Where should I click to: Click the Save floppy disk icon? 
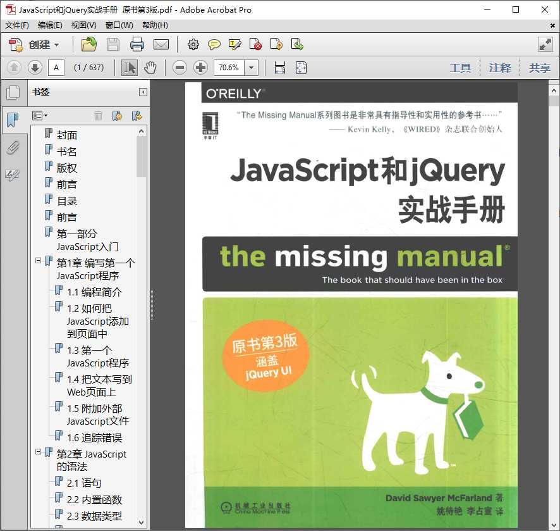113,45
